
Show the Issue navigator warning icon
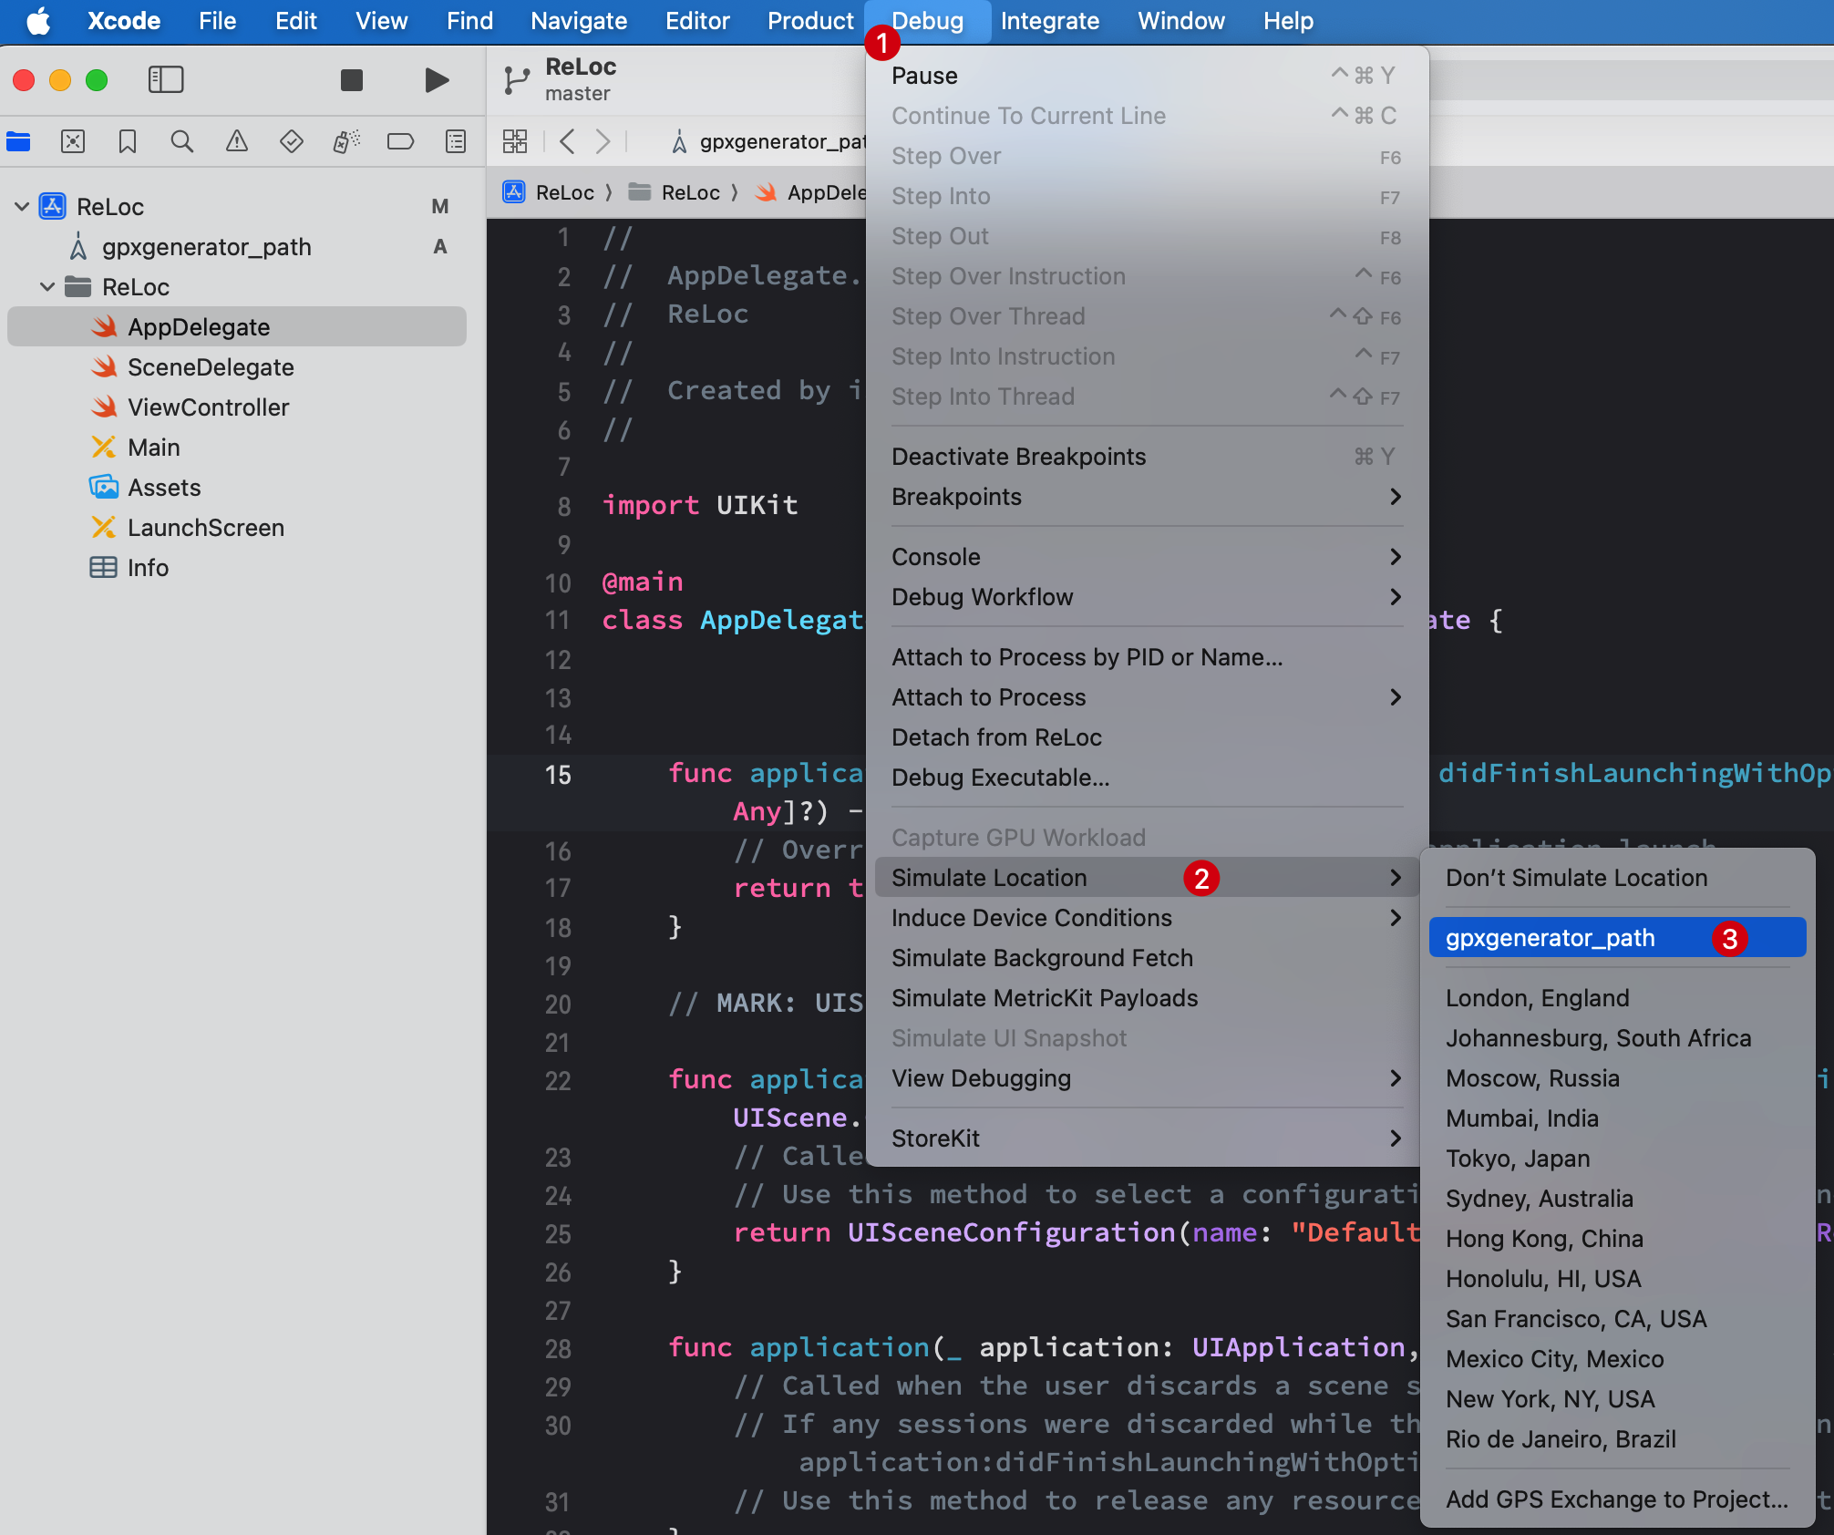[x=237, y=141]
